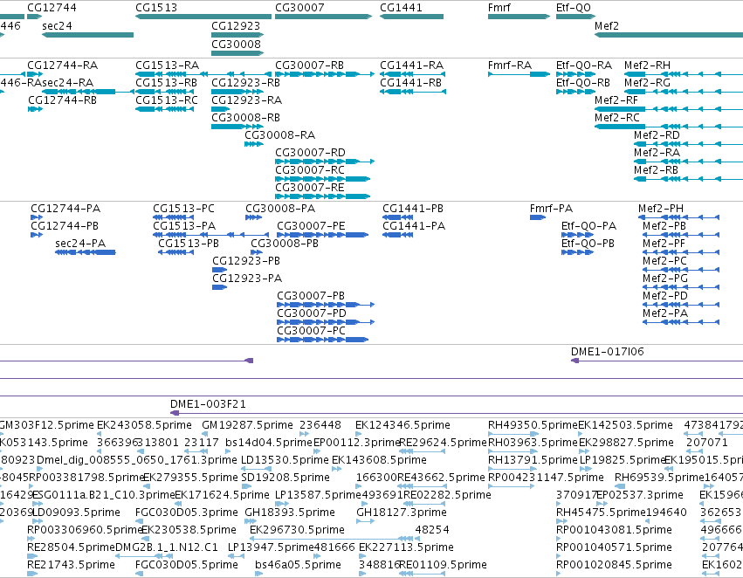Image resolution: width=743 pixels, height=578 pixels.
Task: Click protein CG30007-PE
Action: pos(311,226)
